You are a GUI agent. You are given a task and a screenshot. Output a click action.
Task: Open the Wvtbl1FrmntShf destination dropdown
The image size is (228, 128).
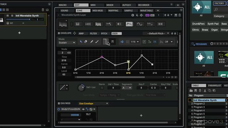71,109
